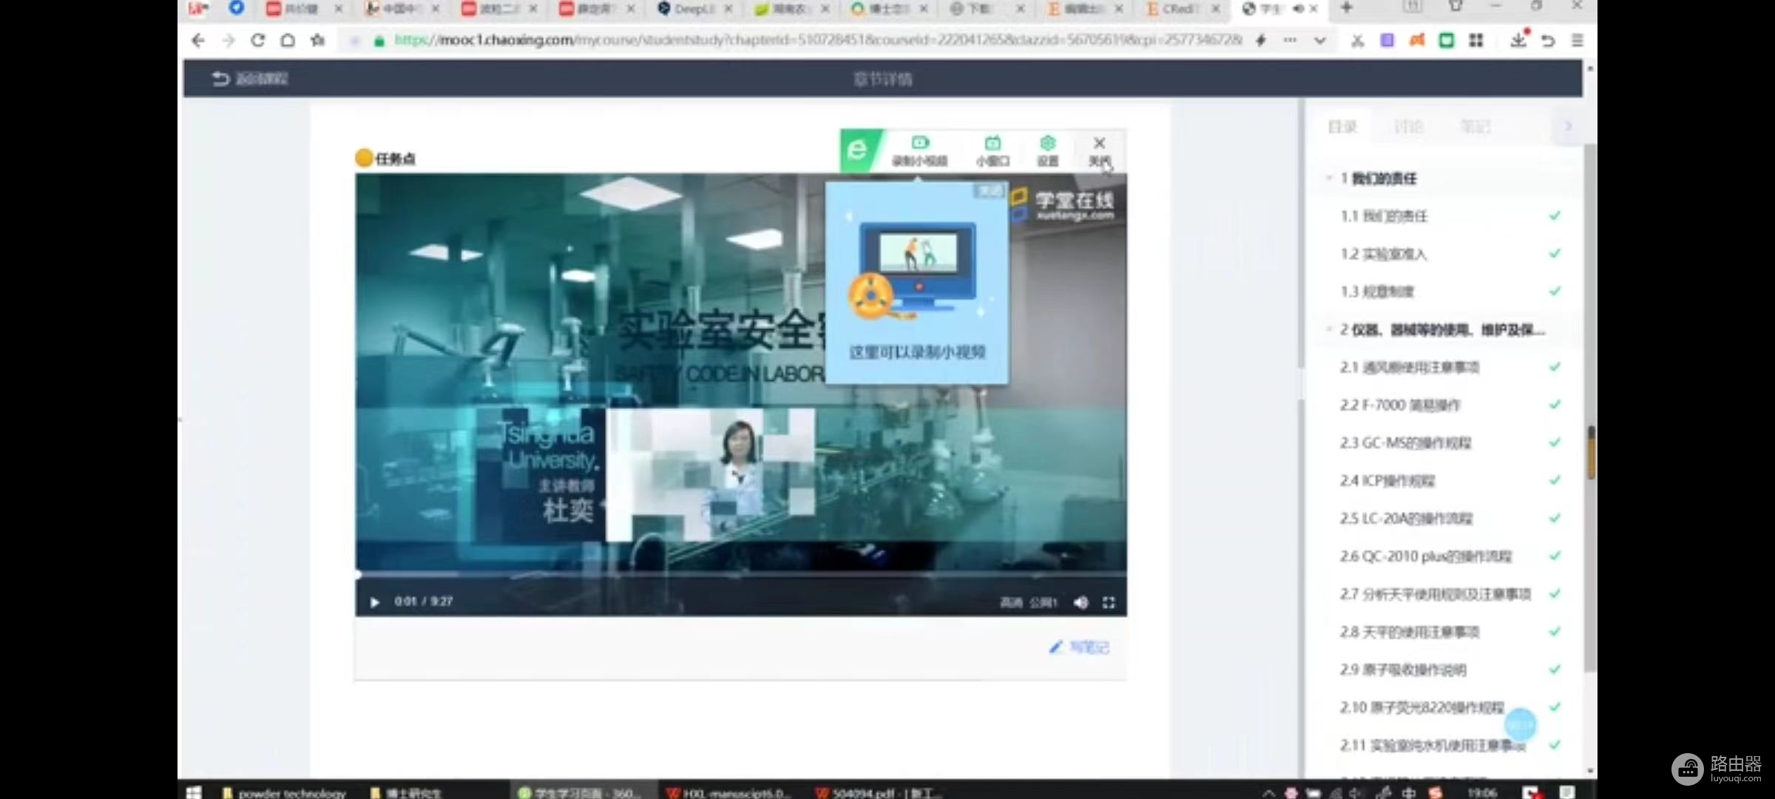Seek along the video progress bar
Viewport: 1775px width, 799px height.
[x=741, y=574]
